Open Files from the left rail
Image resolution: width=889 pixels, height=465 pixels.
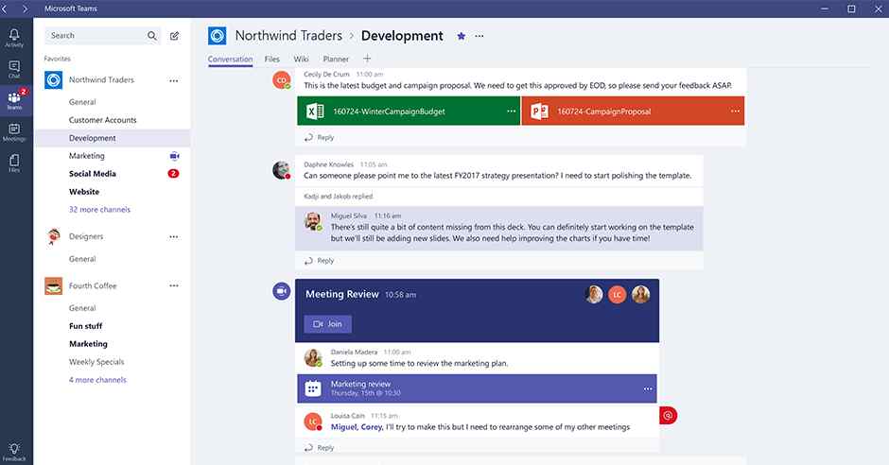pos(14,163)
